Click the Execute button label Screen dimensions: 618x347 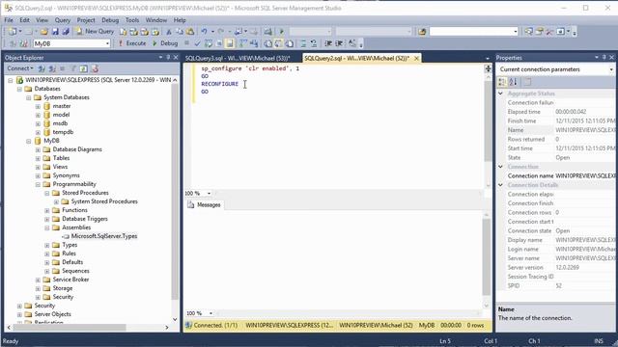(136, 43)
